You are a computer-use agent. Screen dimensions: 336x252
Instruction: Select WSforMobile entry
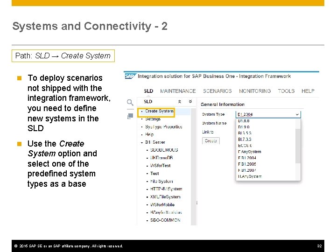coord(162,205)
